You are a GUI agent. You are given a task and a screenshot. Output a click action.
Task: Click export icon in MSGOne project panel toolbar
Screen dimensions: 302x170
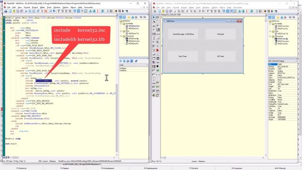tap(133, 17)
